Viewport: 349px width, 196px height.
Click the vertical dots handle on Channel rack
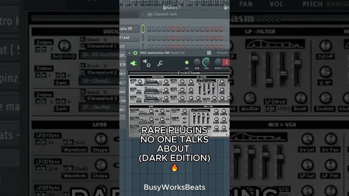pyautogui.click(x=144, y=14)
